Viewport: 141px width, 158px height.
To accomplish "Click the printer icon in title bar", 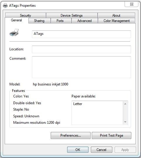I will click(5, 6).
